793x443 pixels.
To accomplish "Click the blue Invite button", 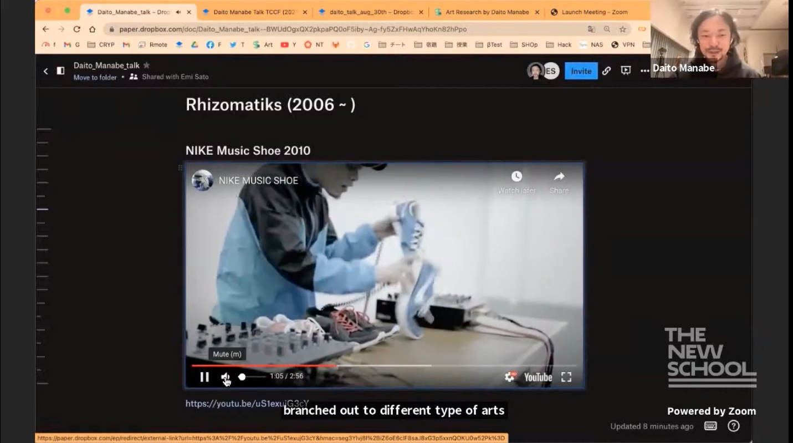I will pos(581,71).
